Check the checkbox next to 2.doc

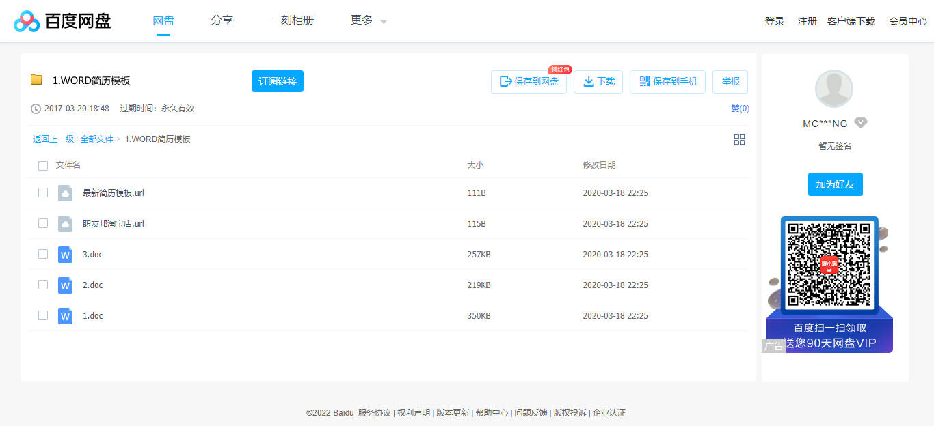(x=43, y=285)
